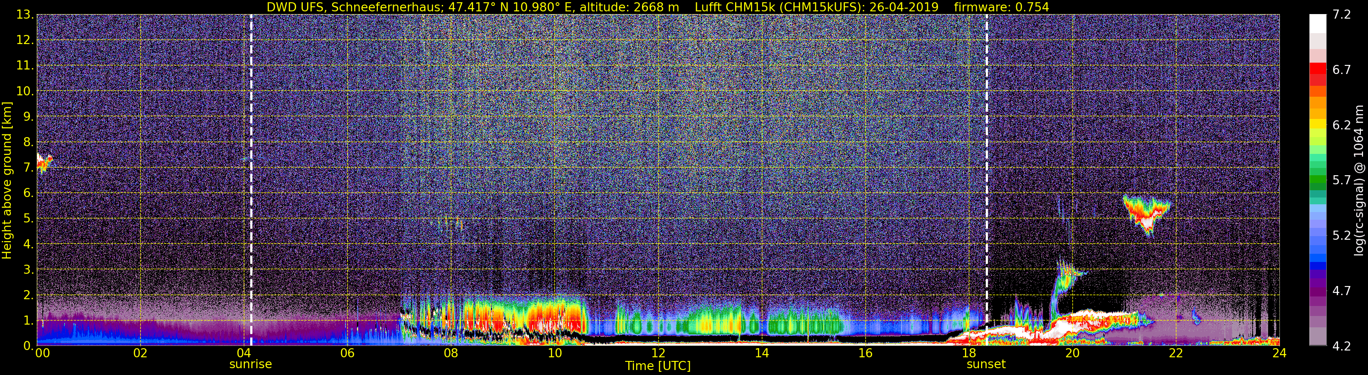Viewport: 1368px width, 375px height.
Task: Select the 'sunrise' label below the axis
Action: click(251, 365)
